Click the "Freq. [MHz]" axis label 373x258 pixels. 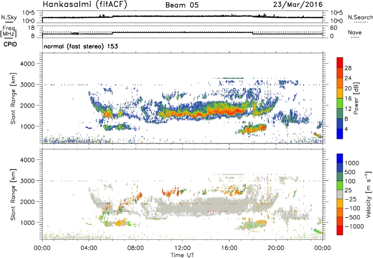point(9,31)
